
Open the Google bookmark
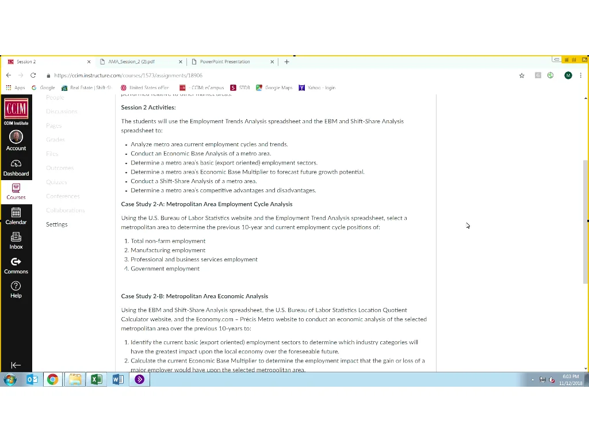[x=43, y=87]
